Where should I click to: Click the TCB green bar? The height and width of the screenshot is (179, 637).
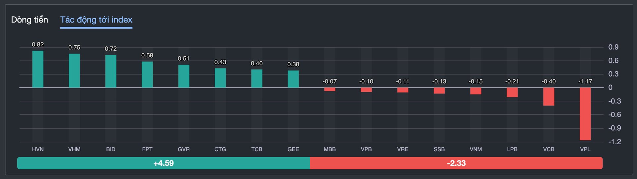pyautogui.click(x=257, y=79)
